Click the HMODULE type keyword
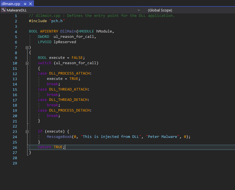235x190 pixels. point(86,31)
